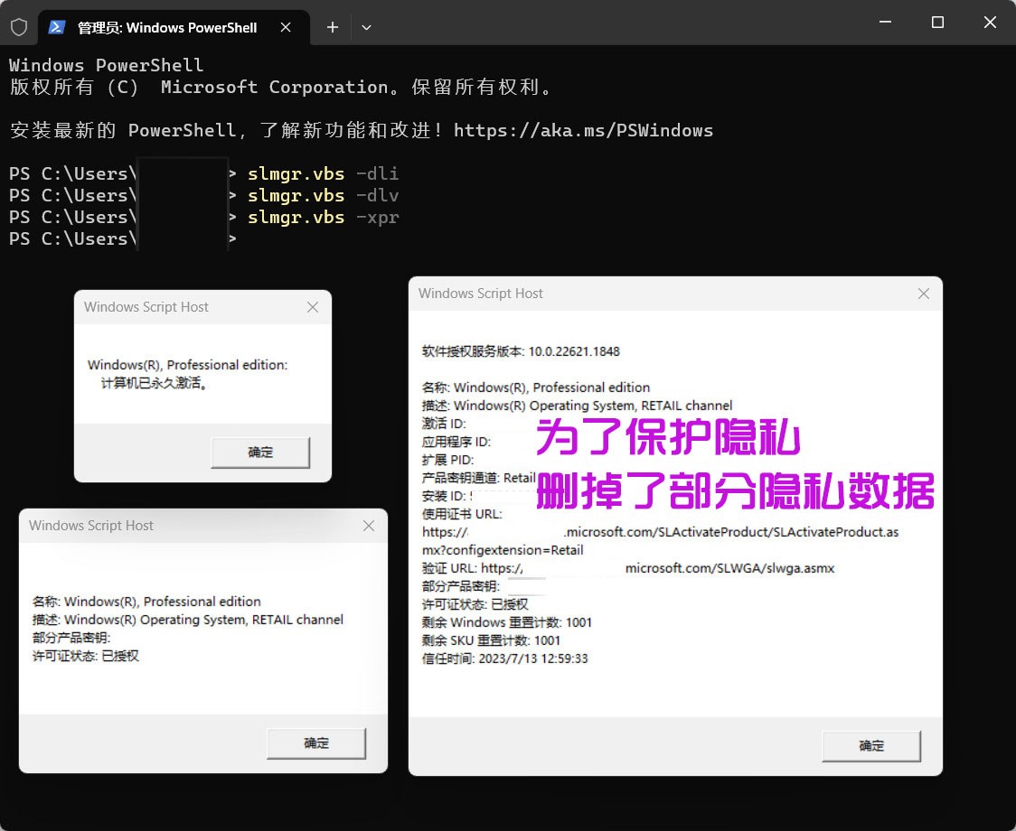
Task: Click the PowerShell icon on the tab
Action: click(x=57, y=27)
